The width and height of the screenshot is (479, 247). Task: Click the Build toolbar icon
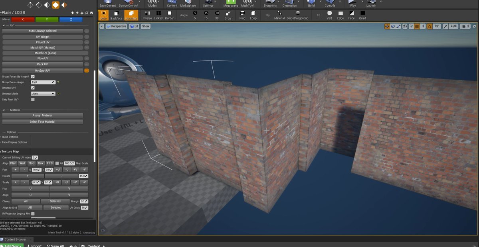tap(311, 4)
